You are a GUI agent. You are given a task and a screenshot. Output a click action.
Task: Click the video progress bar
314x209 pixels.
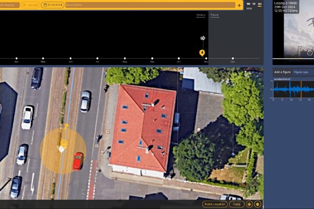click(293, 59)
